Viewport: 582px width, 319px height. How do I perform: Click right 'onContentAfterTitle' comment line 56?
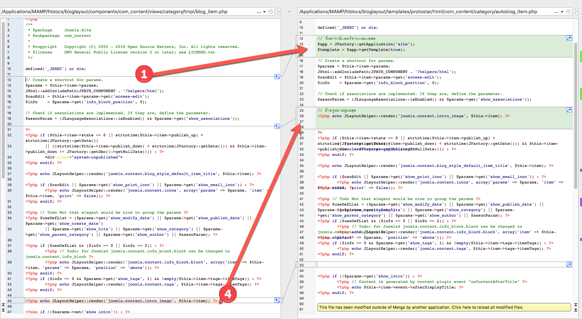coord(432,282)
